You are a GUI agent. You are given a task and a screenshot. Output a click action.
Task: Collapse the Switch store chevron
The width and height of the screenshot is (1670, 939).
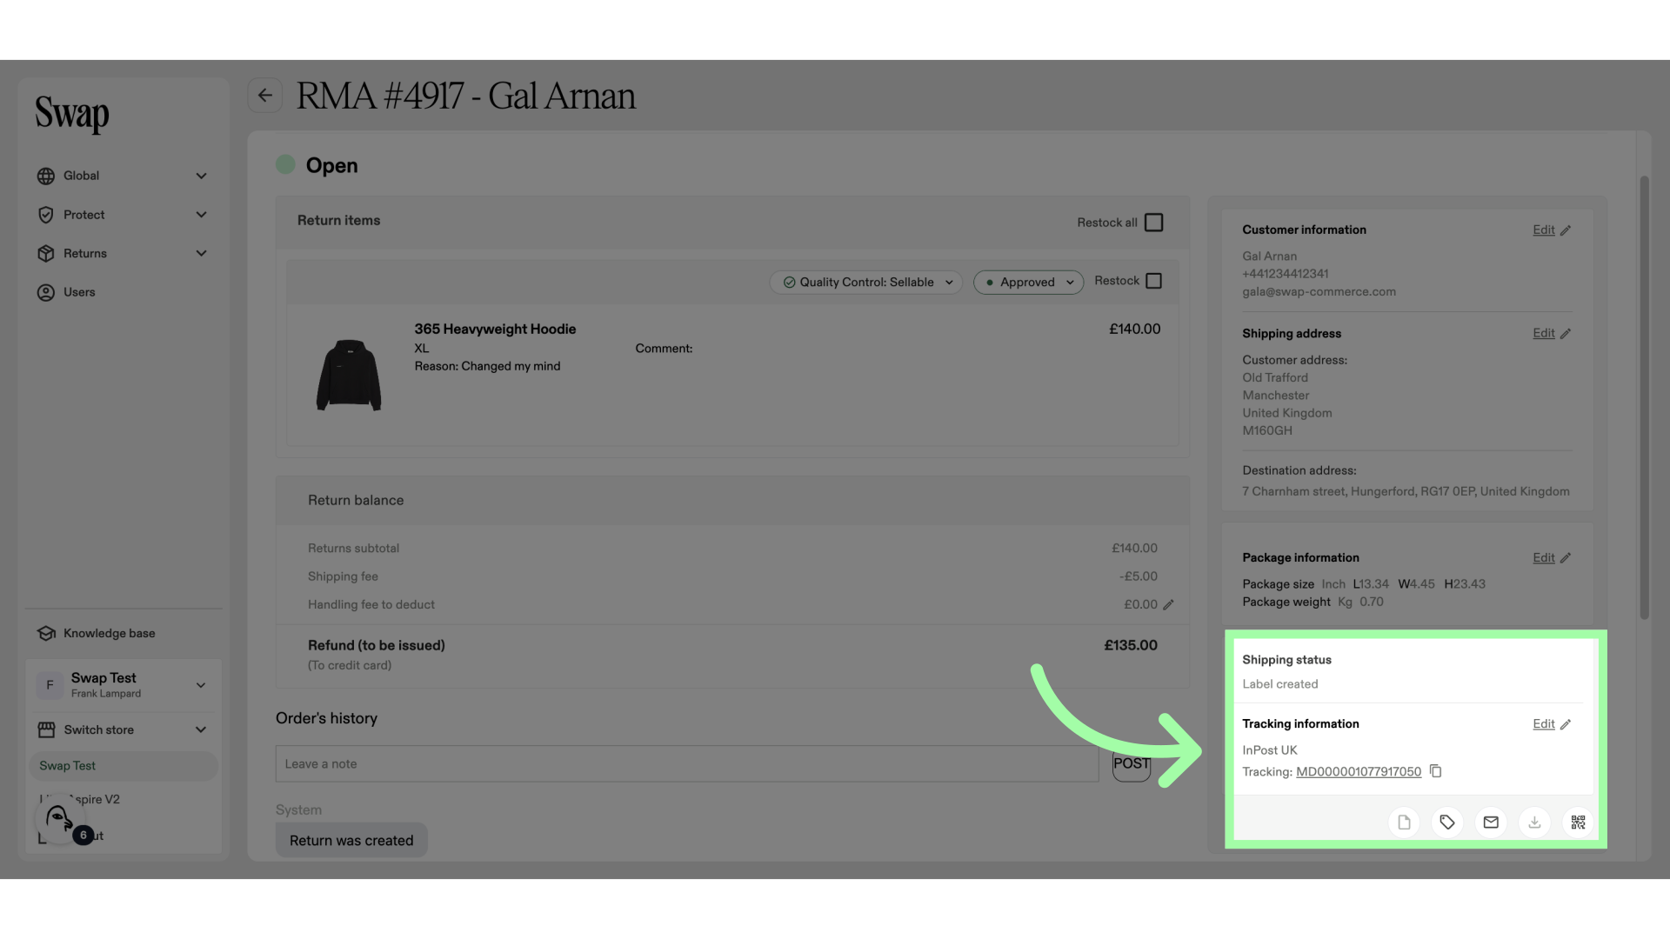201,729
